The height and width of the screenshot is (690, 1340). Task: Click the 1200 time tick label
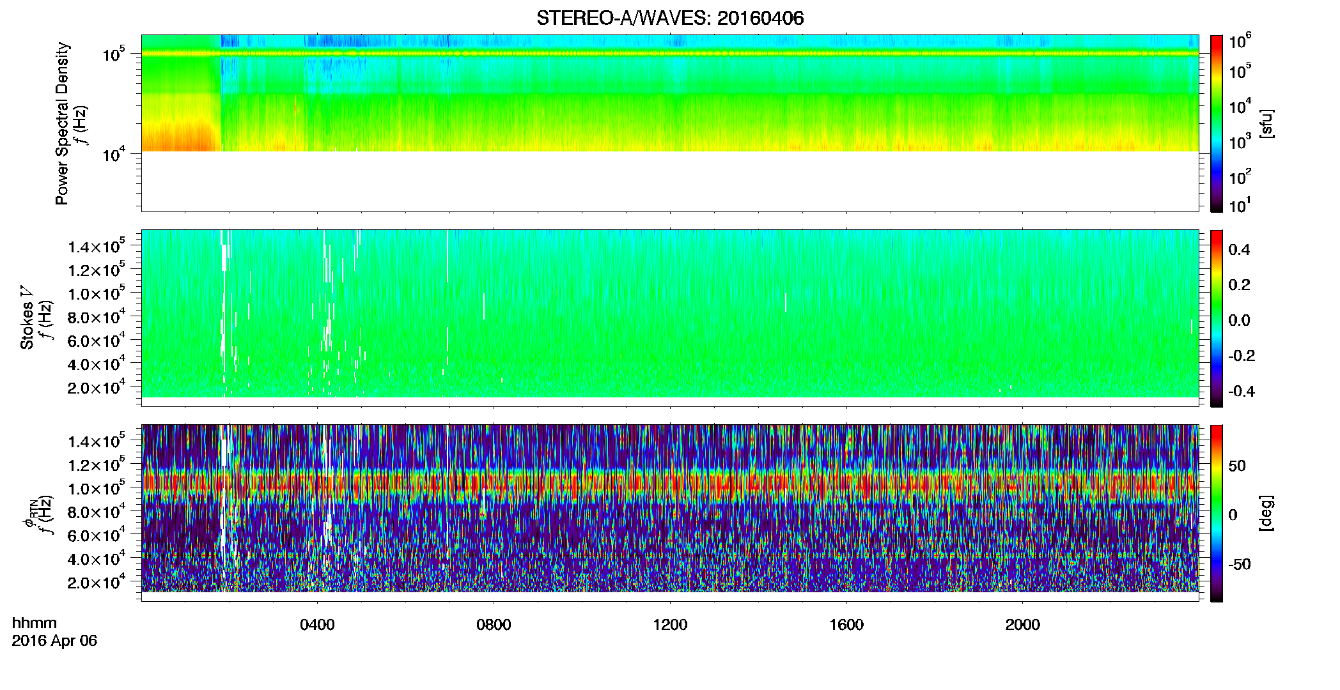click(x=670, y=624)
